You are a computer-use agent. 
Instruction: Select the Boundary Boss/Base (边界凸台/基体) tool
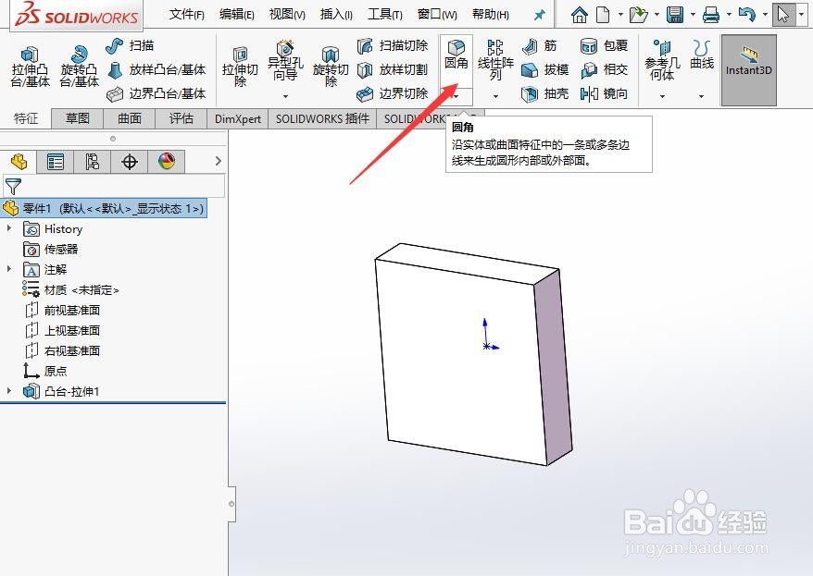click(156, 93)
